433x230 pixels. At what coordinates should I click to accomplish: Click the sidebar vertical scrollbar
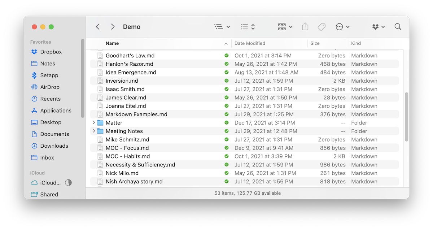pos(83,78)
